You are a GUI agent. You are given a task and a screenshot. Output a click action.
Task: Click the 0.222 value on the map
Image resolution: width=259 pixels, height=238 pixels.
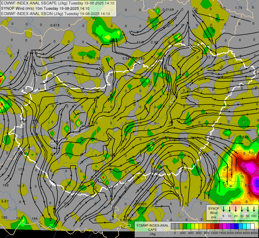pyautogui.click(x=111, y=188)
